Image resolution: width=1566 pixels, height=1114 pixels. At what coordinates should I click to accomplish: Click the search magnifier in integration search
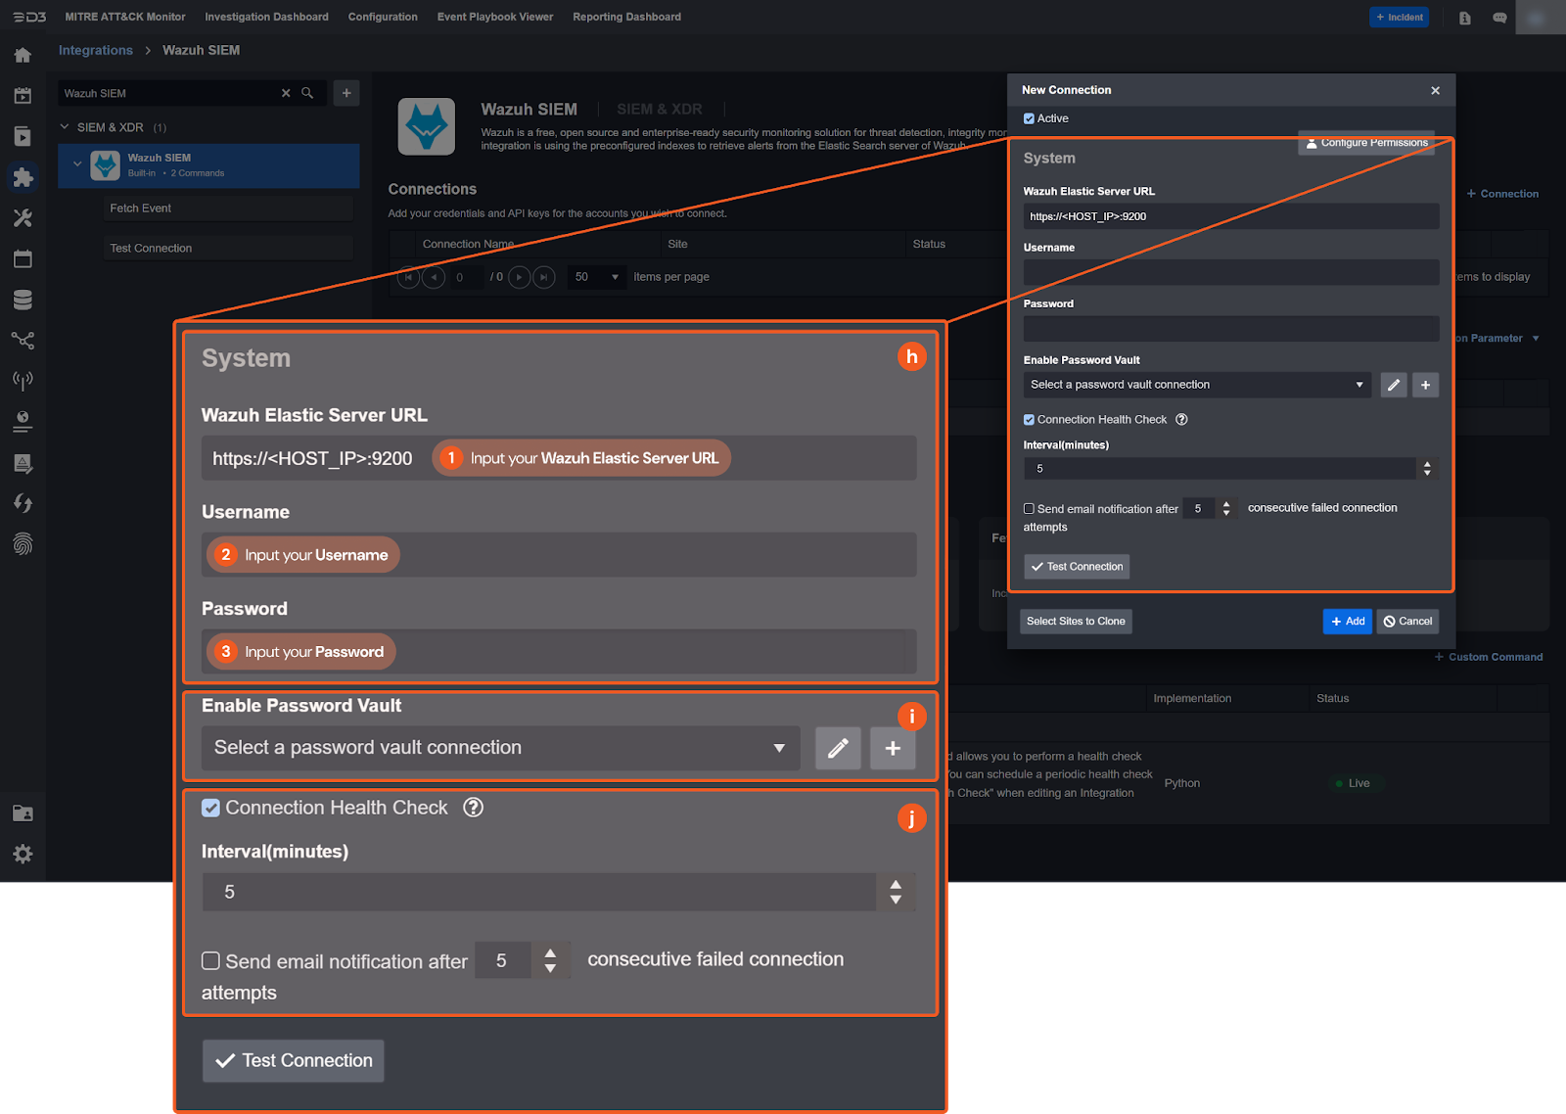tap(307, 93)
